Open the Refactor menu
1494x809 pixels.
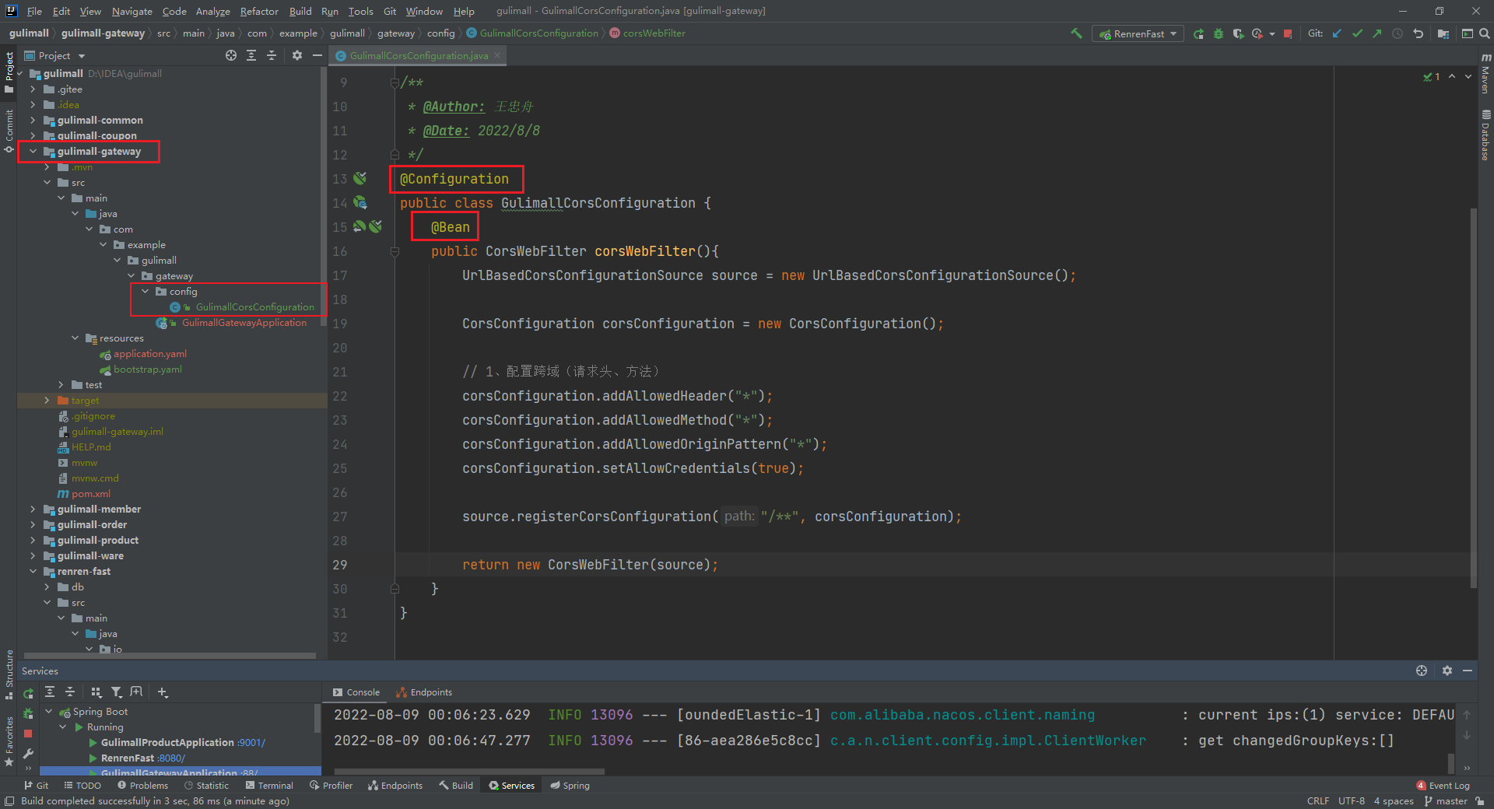tap(259, 11)
